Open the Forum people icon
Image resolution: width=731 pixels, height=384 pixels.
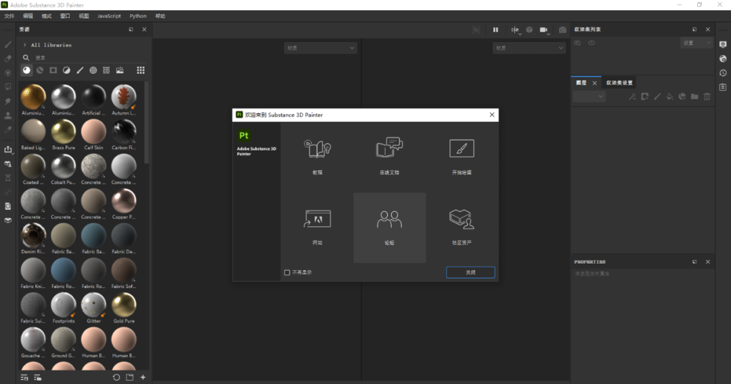coord(389,219)
